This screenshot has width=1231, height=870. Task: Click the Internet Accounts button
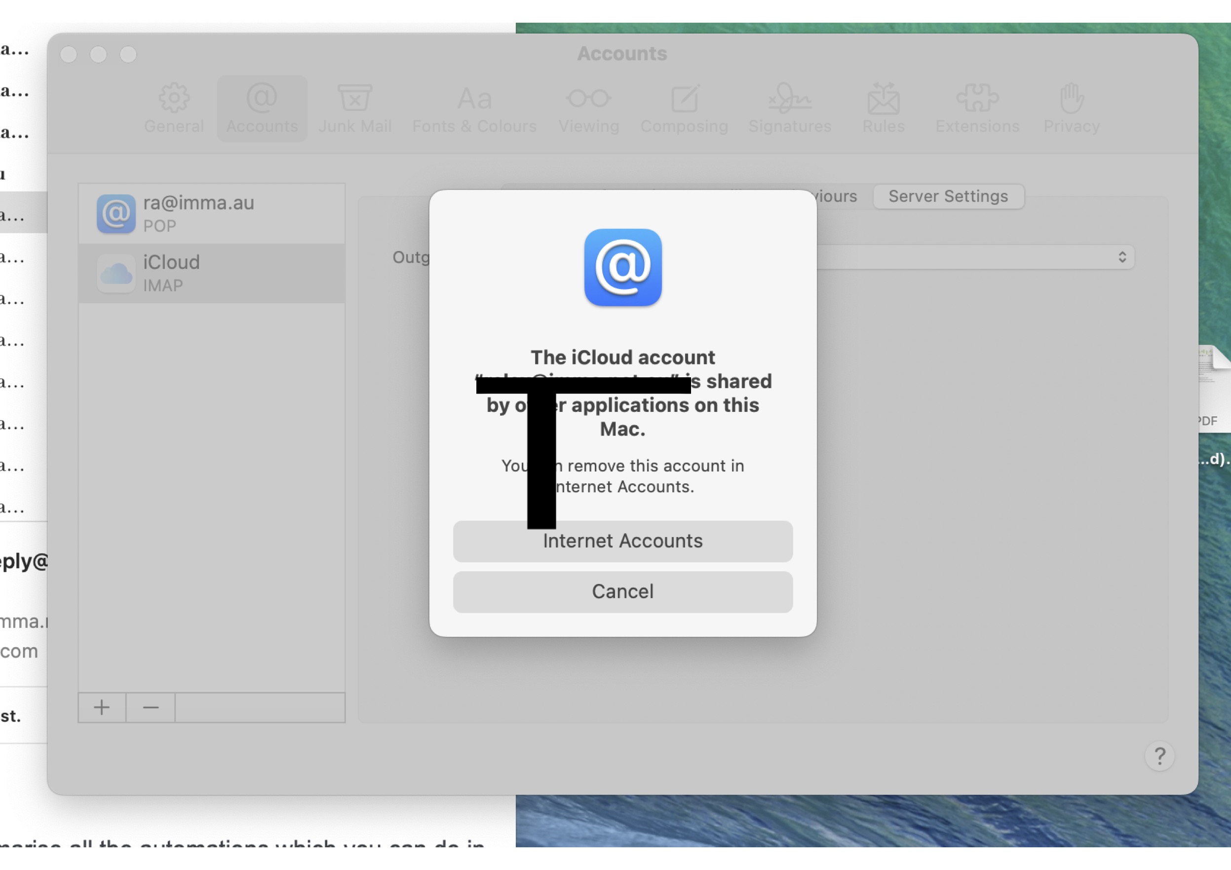(622, 541)
